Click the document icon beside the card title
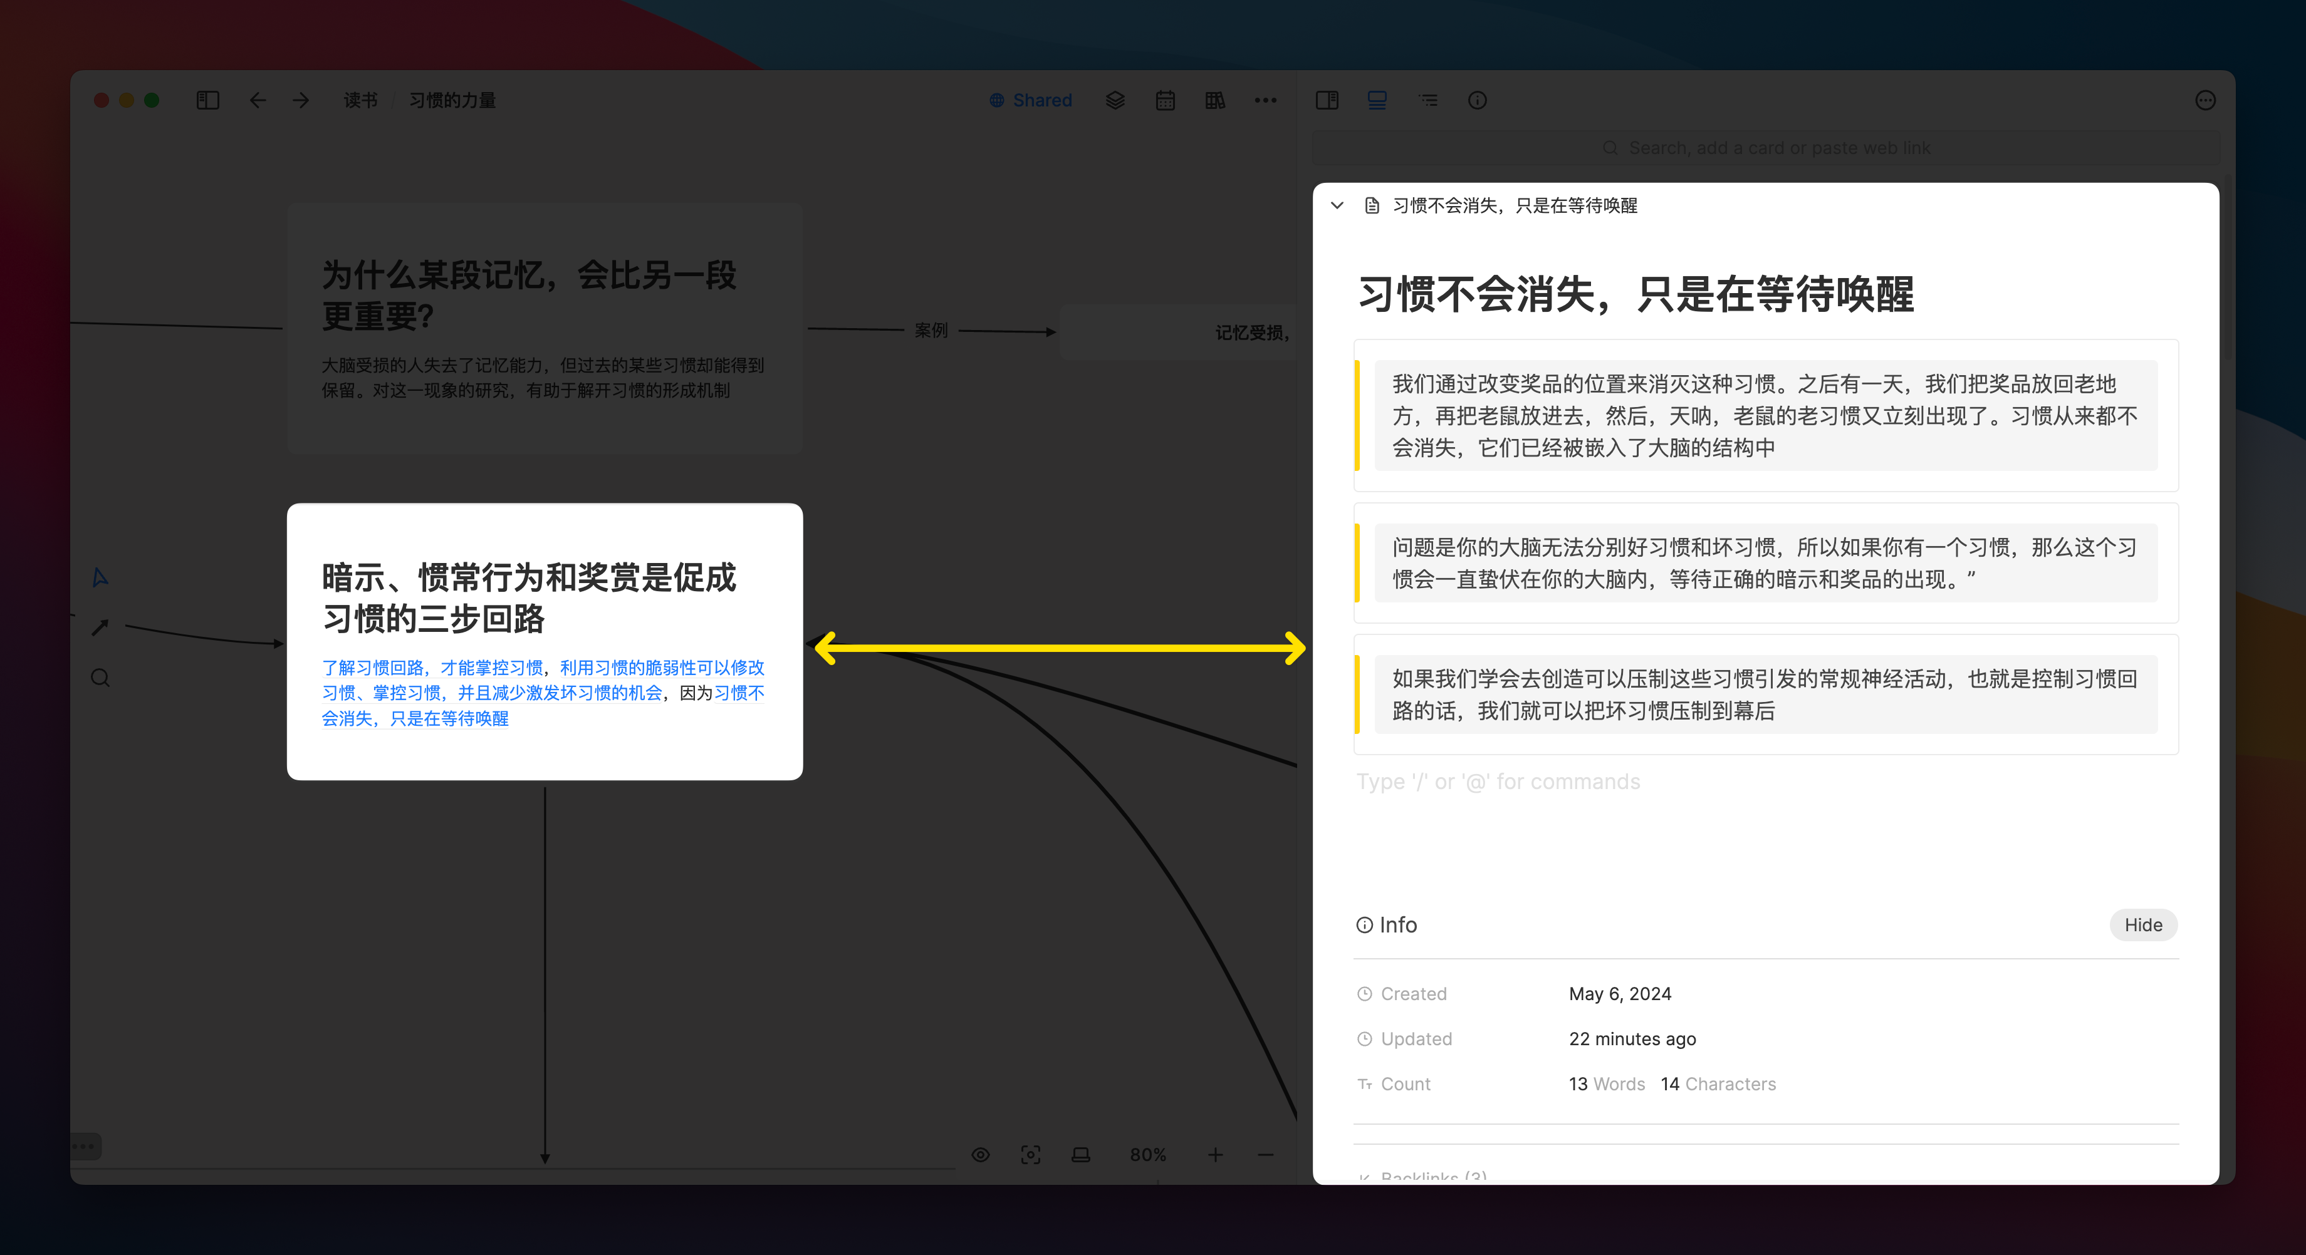Viewport: 2306px width, 1255px height. [1372, 206]
